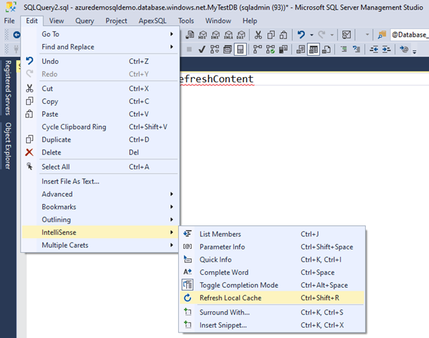Choose Refresh Local Cache from IntelliSense submenu
Image resolution: width=429 pixels, height=338 pixels.
point(272,297)
